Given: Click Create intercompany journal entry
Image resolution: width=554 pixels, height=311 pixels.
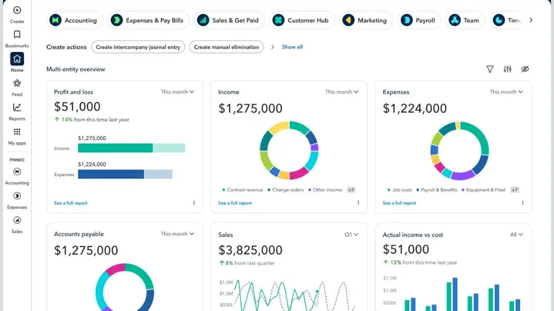Looking at the screenshot, I should [x=138, y=47].
